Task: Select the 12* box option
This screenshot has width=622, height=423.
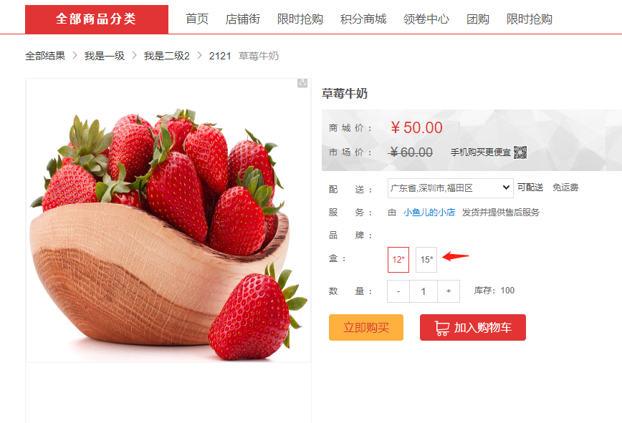Action: pyautogui.click(x=398, y=260)
